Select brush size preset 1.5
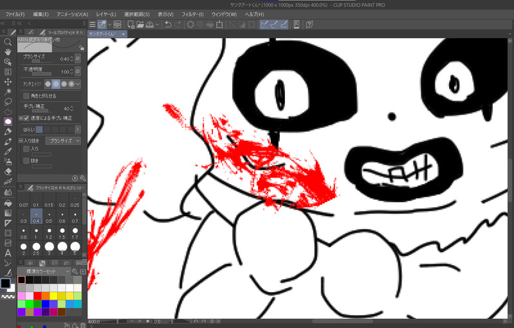Screen dimensions: 514x328 [62, 233]
